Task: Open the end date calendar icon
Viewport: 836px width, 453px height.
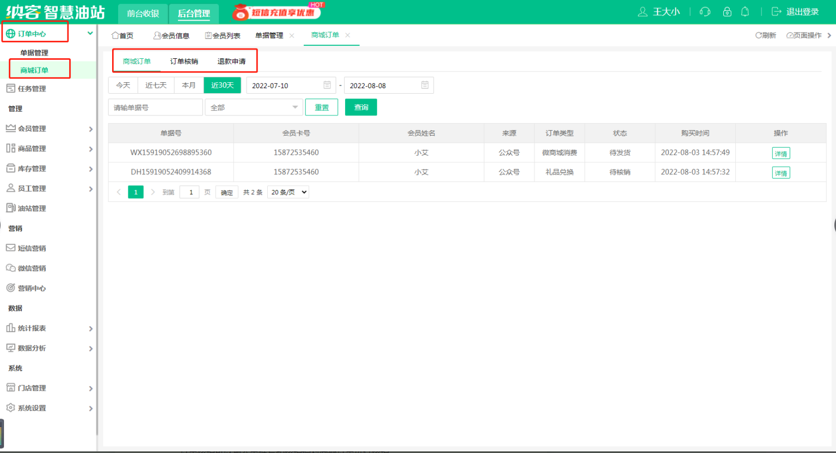Action: pos(425,85)
